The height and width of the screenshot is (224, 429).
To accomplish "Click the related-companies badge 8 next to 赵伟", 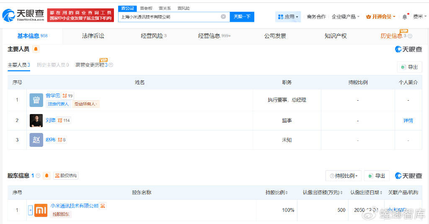I will [x=62, y=140].
